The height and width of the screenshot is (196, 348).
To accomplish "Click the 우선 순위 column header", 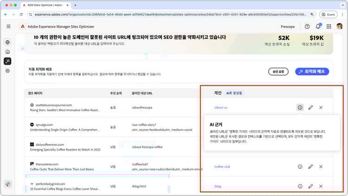I will coord(116,93).
